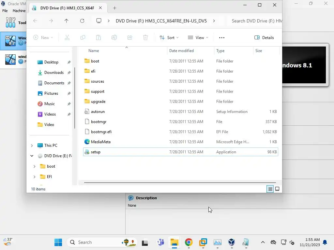This screenshot has height=250, width=334.
Task: Open the See more three-dots menu
Action: pos(222,38)
